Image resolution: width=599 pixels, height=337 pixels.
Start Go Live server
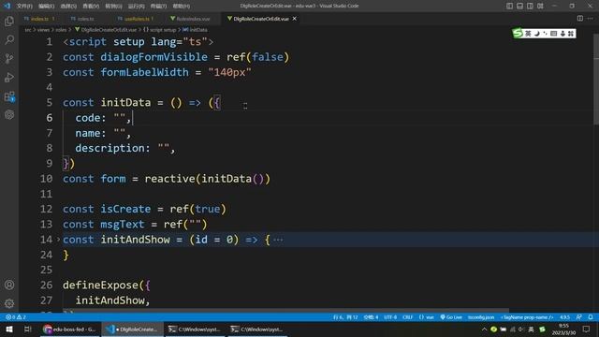tap(451, 317)
